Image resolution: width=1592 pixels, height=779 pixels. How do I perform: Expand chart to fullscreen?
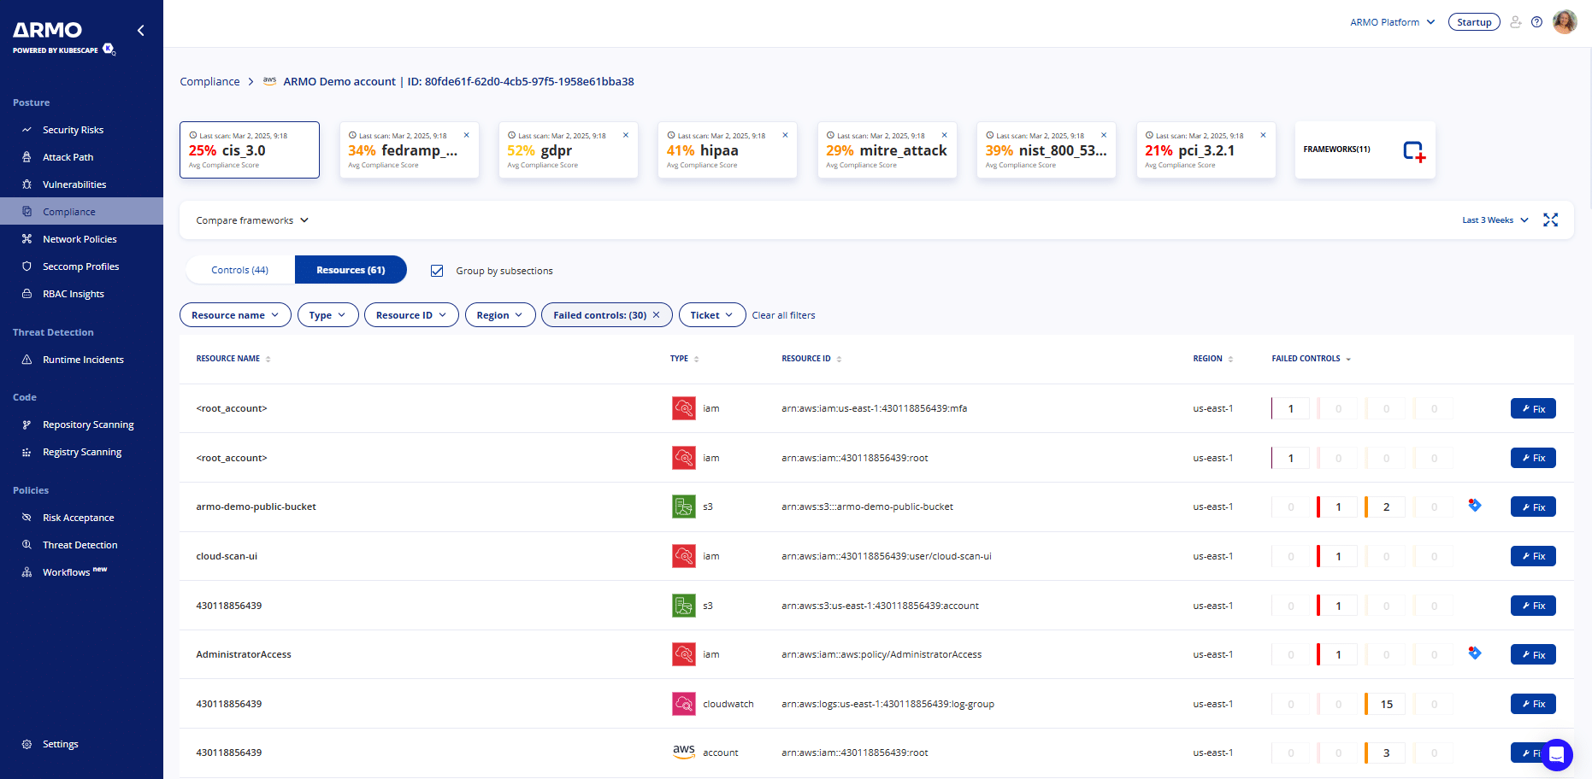pos(1550,220)
